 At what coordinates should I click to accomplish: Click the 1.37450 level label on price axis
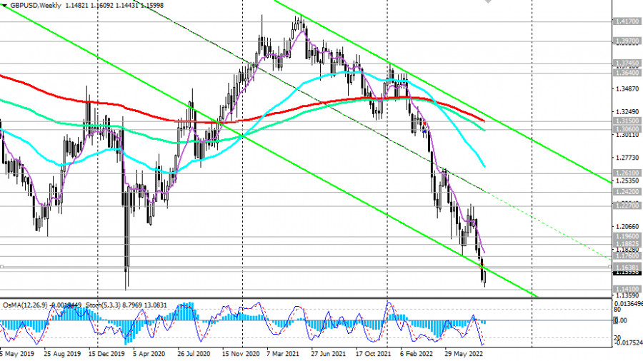click(x=627, y=63)
